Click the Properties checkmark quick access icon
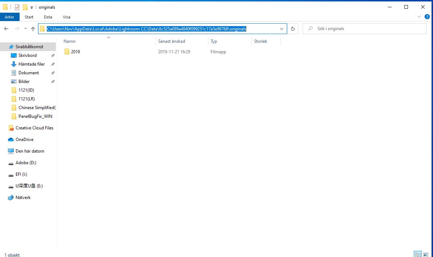433x257 pixels. coord(17,7)
